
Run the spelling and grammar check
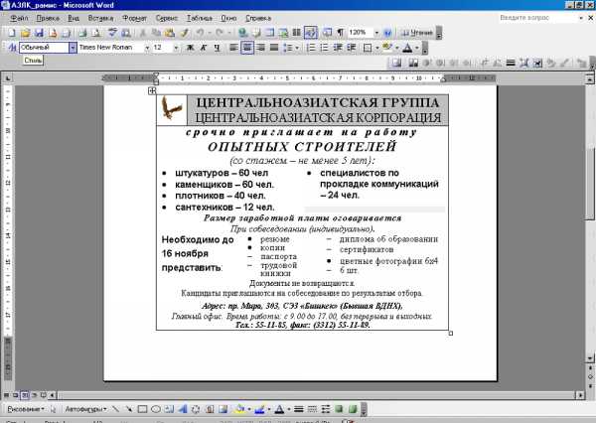pos(112,33)
